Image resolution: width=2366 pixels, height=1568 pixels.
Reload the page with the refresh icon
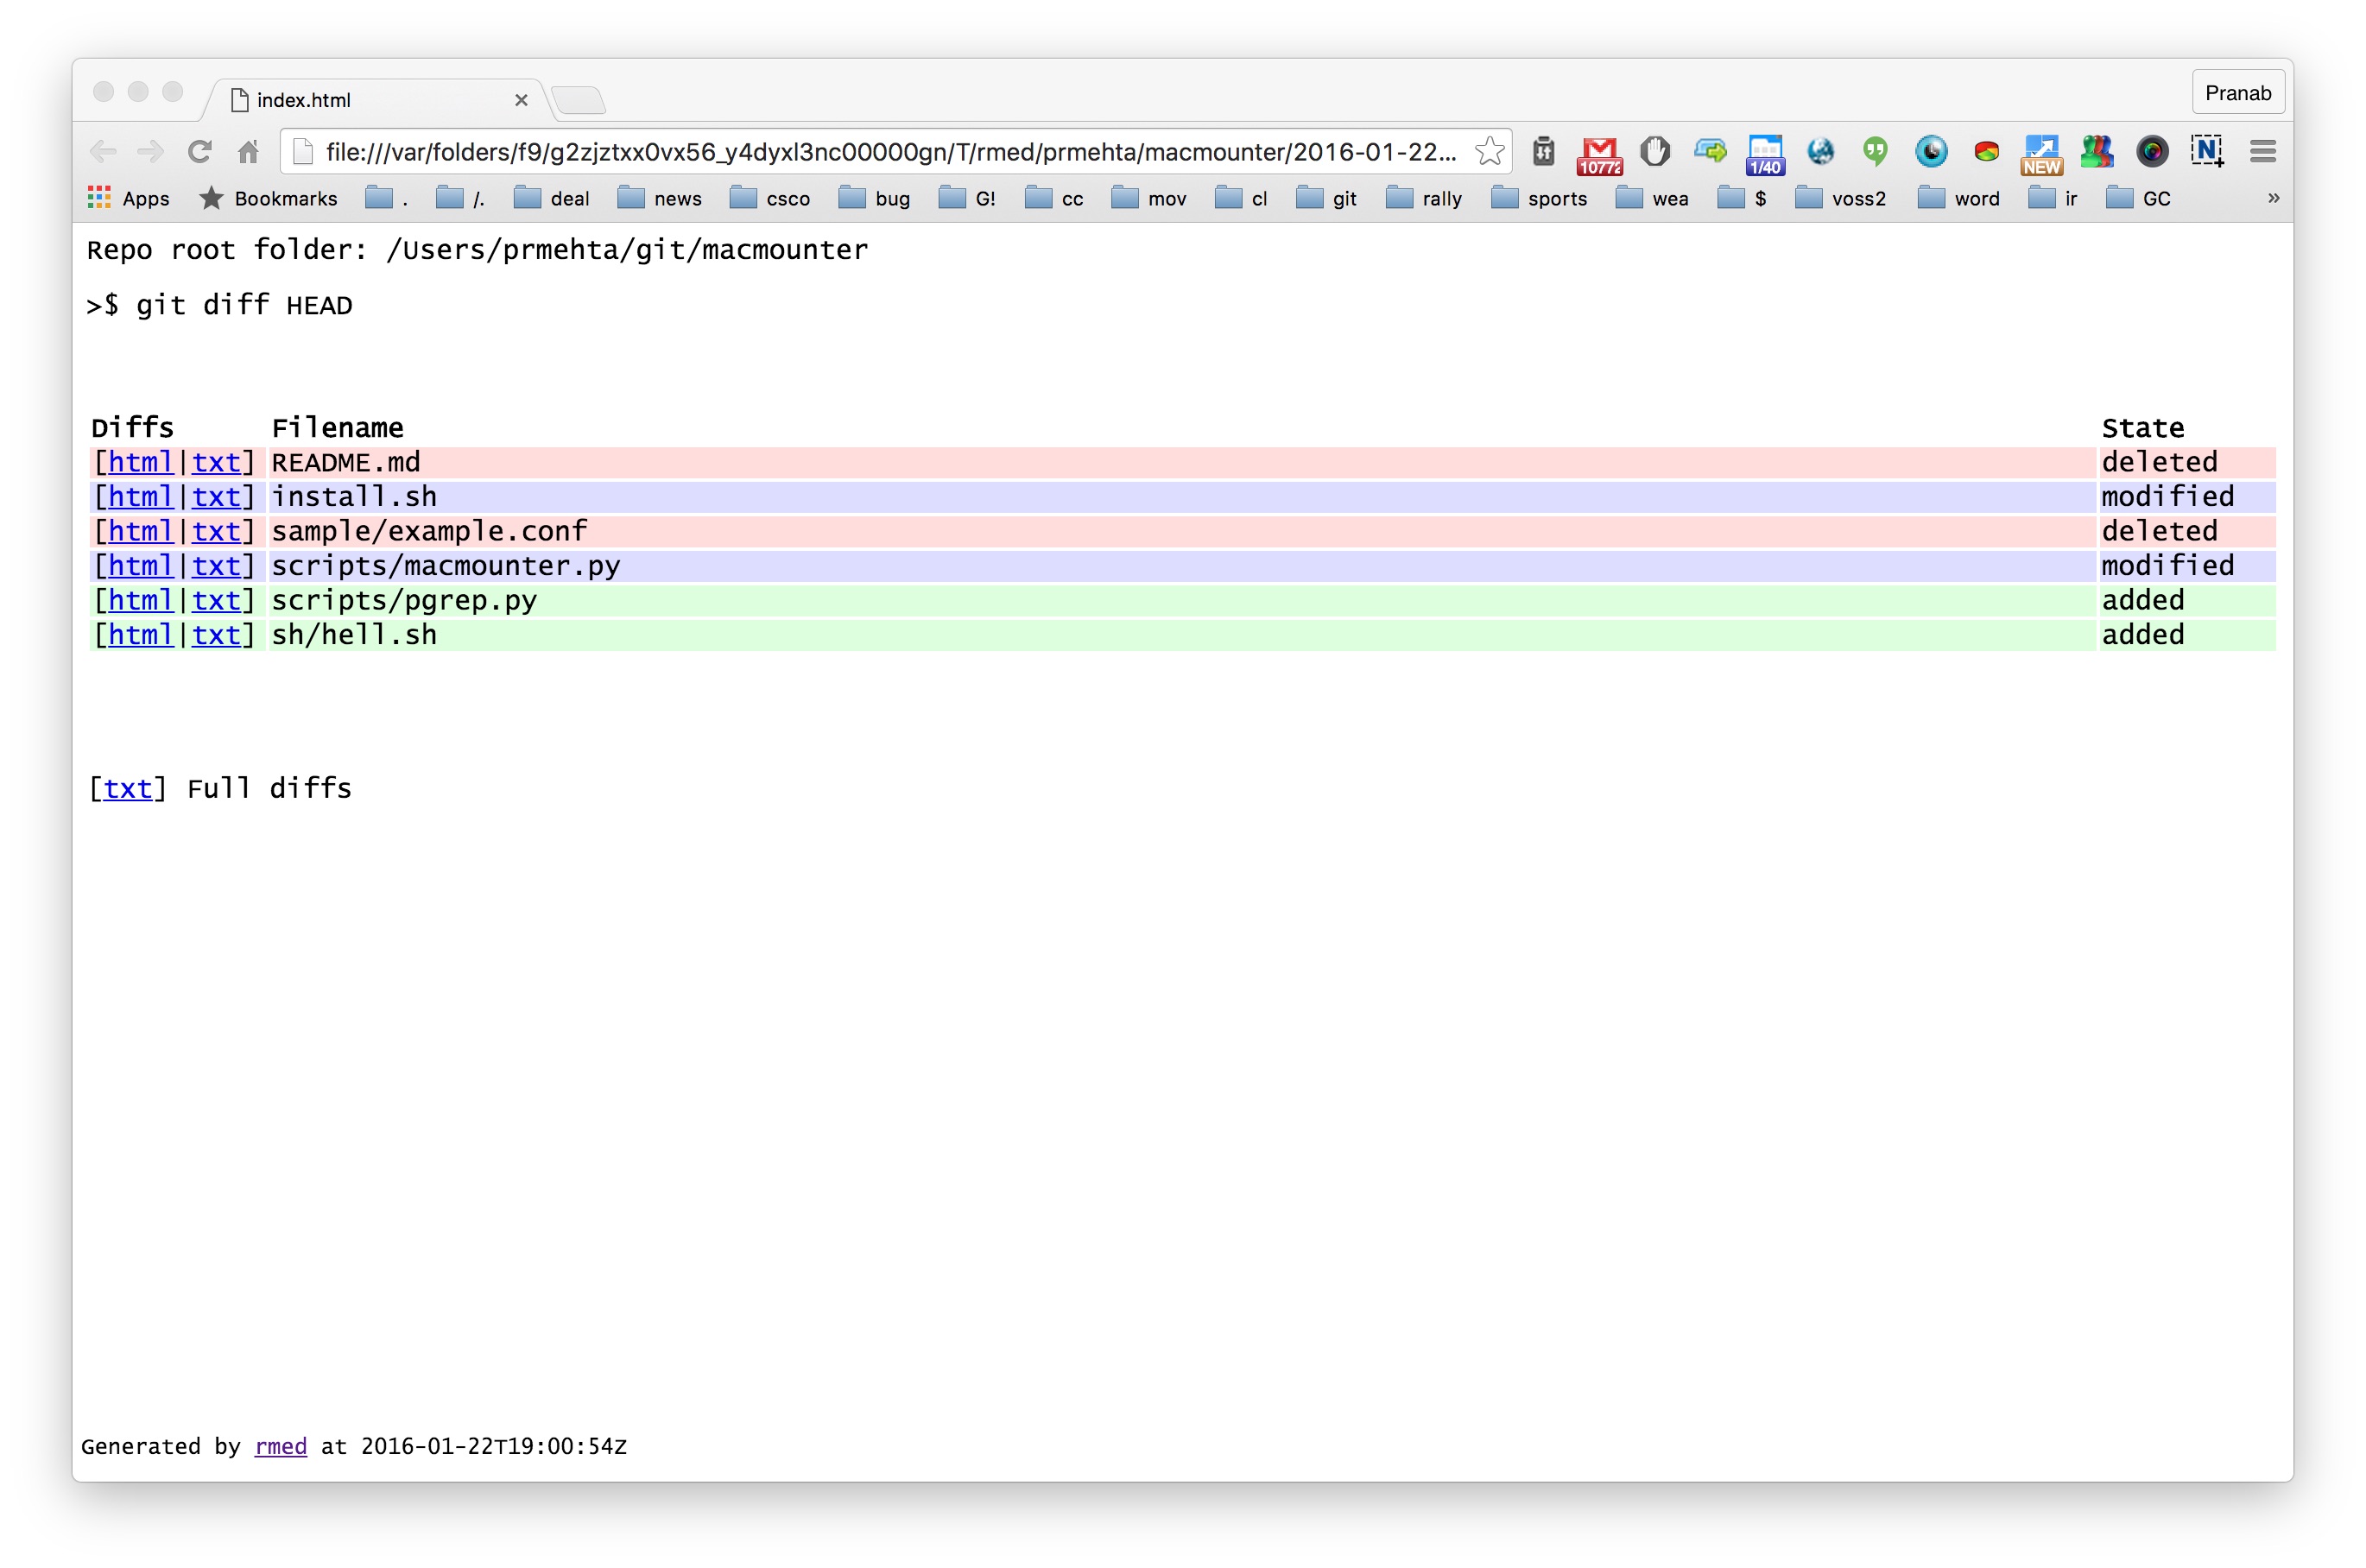(200, 152)
